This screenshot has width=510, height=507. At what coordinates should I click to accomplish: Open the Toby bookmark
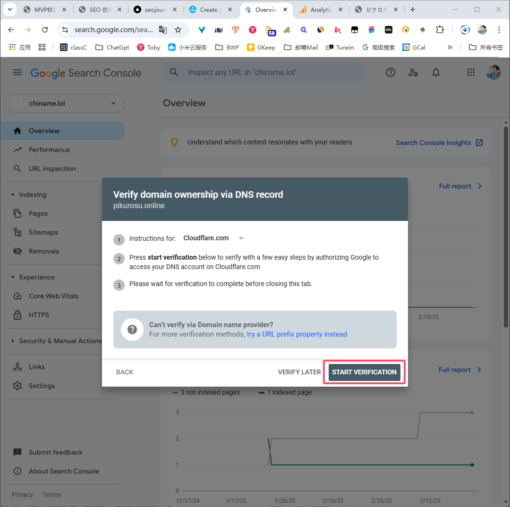pos(148,48)
